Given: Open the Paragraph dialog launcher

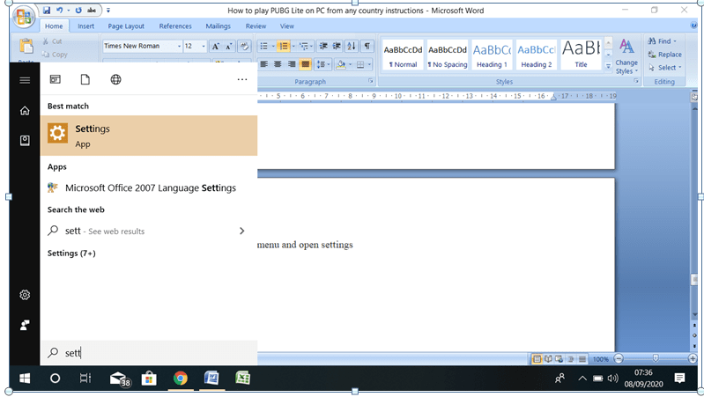Looking at the screenshot, I should point(370,81).
